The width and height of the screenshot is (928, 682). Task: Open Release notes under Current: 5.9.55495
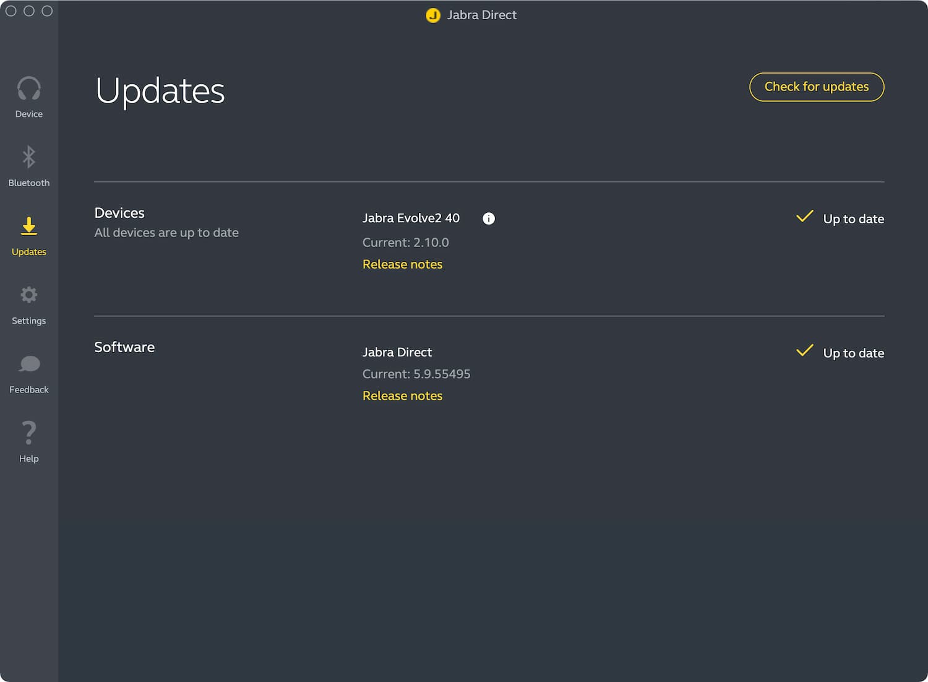pyautogui.click(x=403, y=396)
